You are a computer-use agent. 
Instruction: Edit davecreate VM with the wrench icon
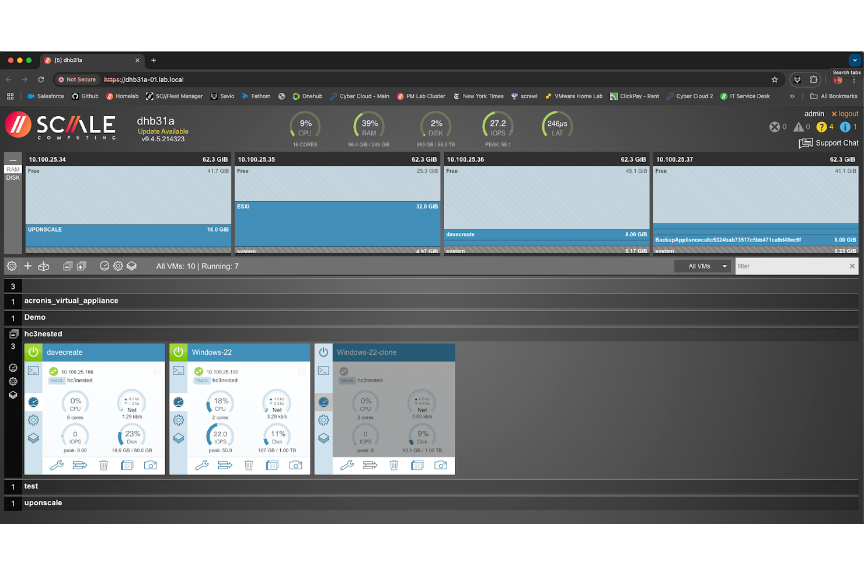coord(57,465)
